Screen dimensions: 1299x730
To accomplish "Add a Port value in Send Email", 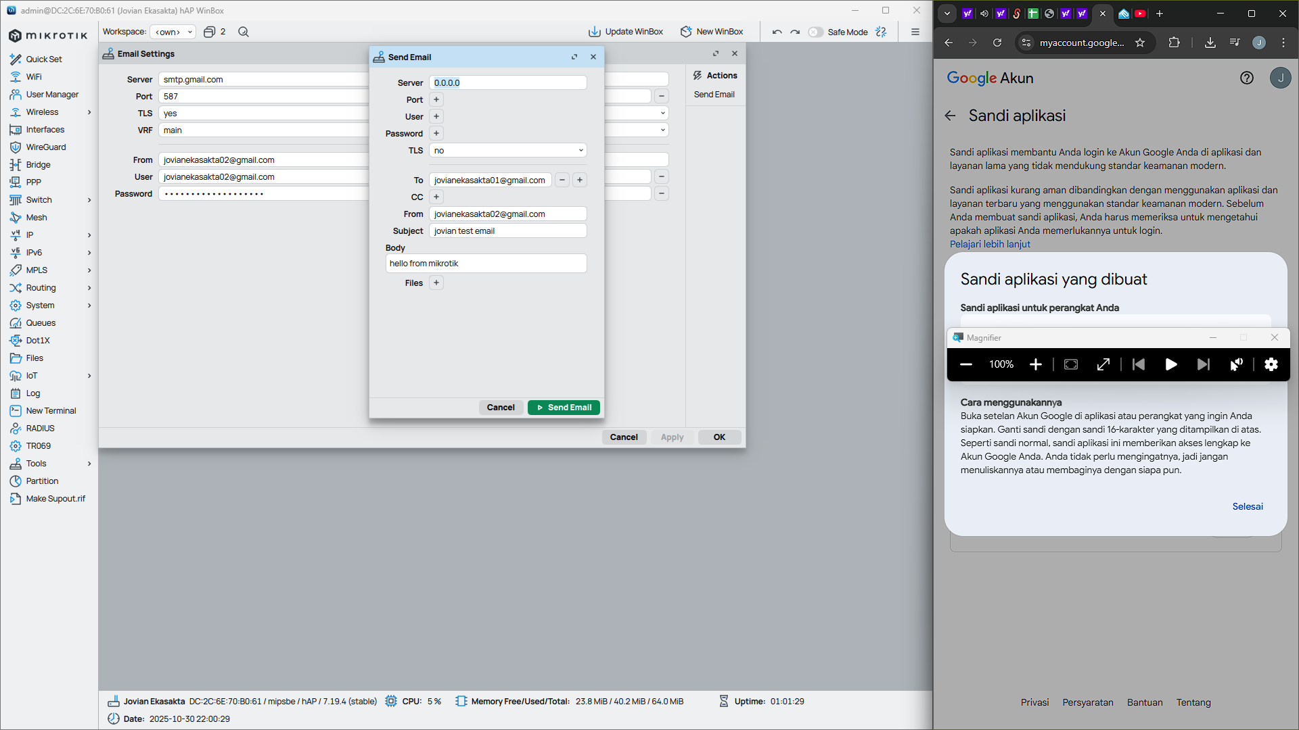I will click(x=436, y=100).
